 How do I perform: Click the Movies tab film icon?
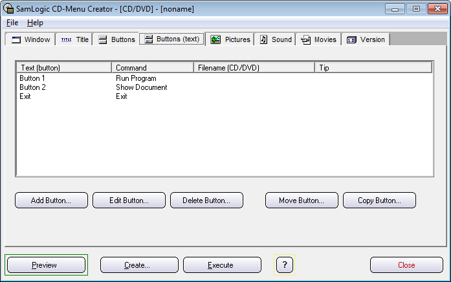tap(306, 39)
